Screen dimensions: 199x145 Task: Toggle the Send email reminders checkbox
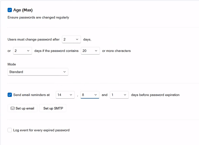pos(10,95)
